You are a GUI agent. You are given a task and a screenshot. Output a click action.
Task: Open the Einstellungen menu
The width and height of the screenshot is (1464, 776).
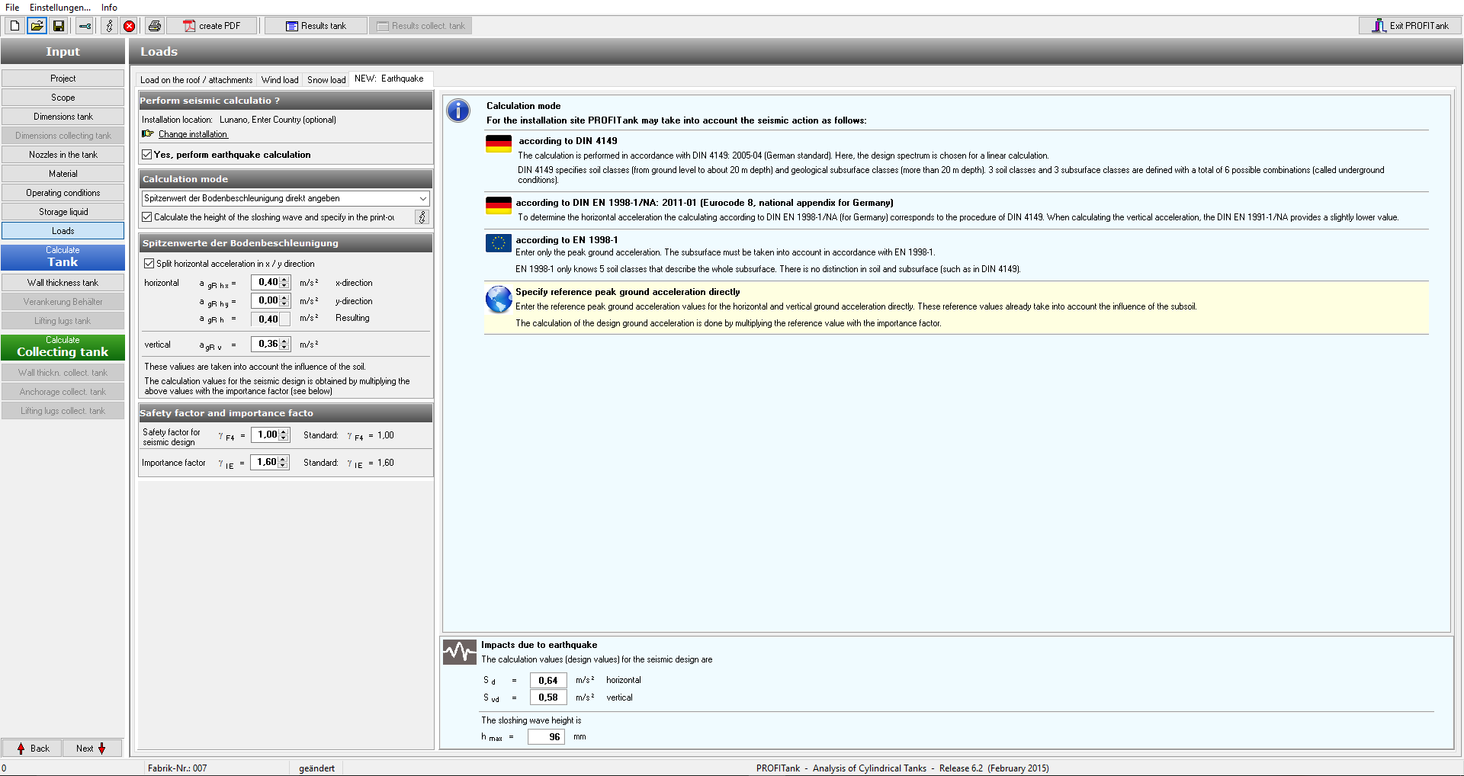pos(60,8)
